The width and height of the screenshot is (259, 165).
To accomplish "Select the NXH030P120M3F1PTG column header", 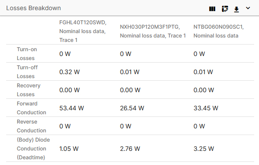I will [153, 31].
